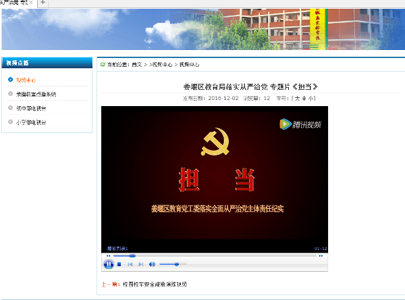Image resolution: width=405 pixels, height=300 pixels.
Task: Click the 视频点播 sidebar header
Action: [x=47, y=63]
